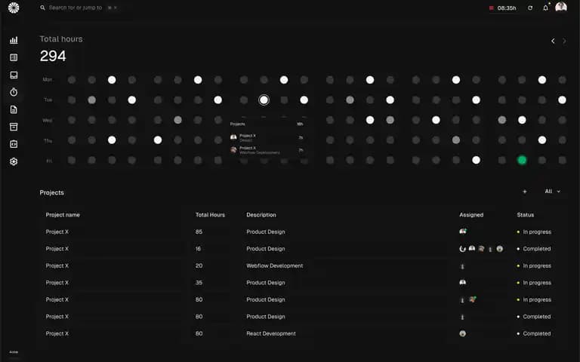Go to previous period chevron
The height and width of the screenshot is (362, 580).
point(553,41)
